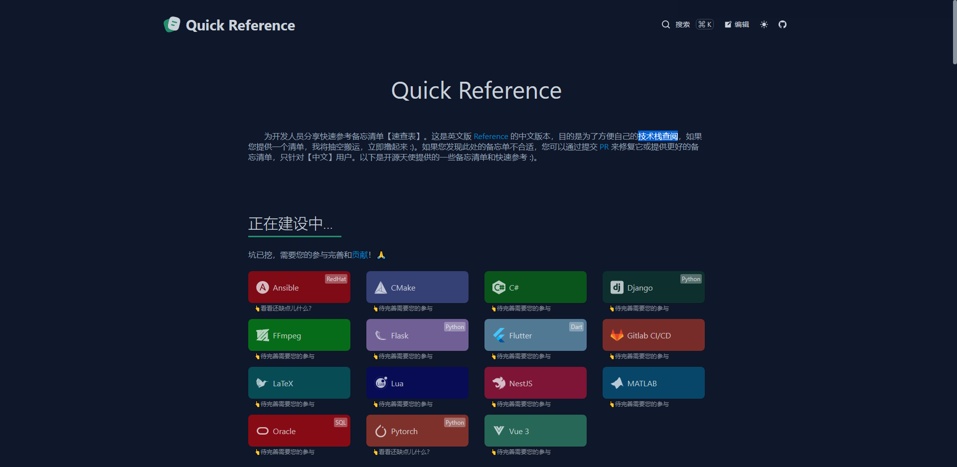
Task: Open the 贡献 contribute link
Action: point(360,255)
